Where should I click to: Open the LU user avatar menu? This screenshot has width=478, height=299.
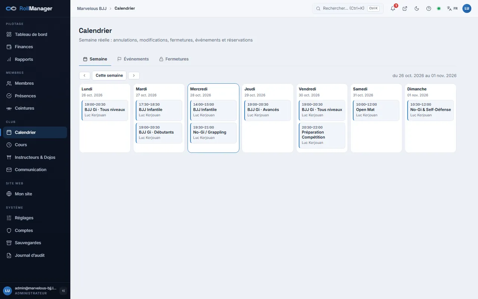click(467, 9)
